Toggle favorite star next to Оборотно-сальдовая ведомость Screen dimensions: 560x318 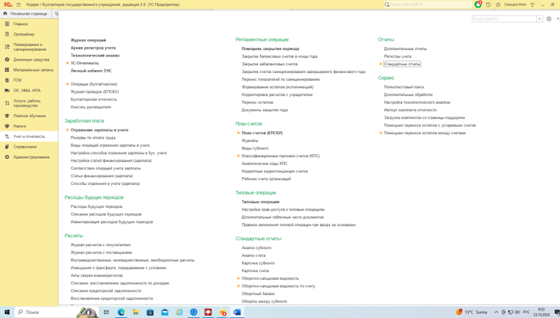(x=238, y=278)
